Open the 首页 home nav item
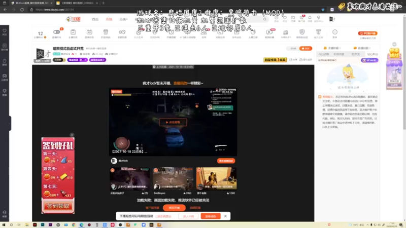Viewport: 406px width, 228px height. tap(95, 19)
